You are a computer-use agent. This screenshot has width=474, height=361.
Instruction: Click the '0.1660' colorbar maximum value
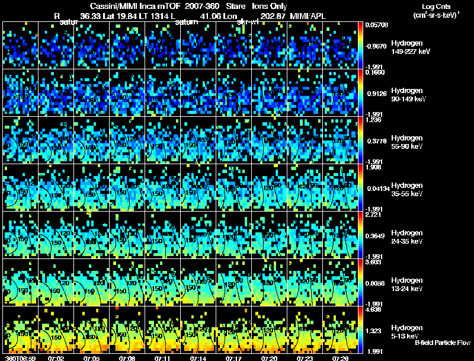(375, 72)
